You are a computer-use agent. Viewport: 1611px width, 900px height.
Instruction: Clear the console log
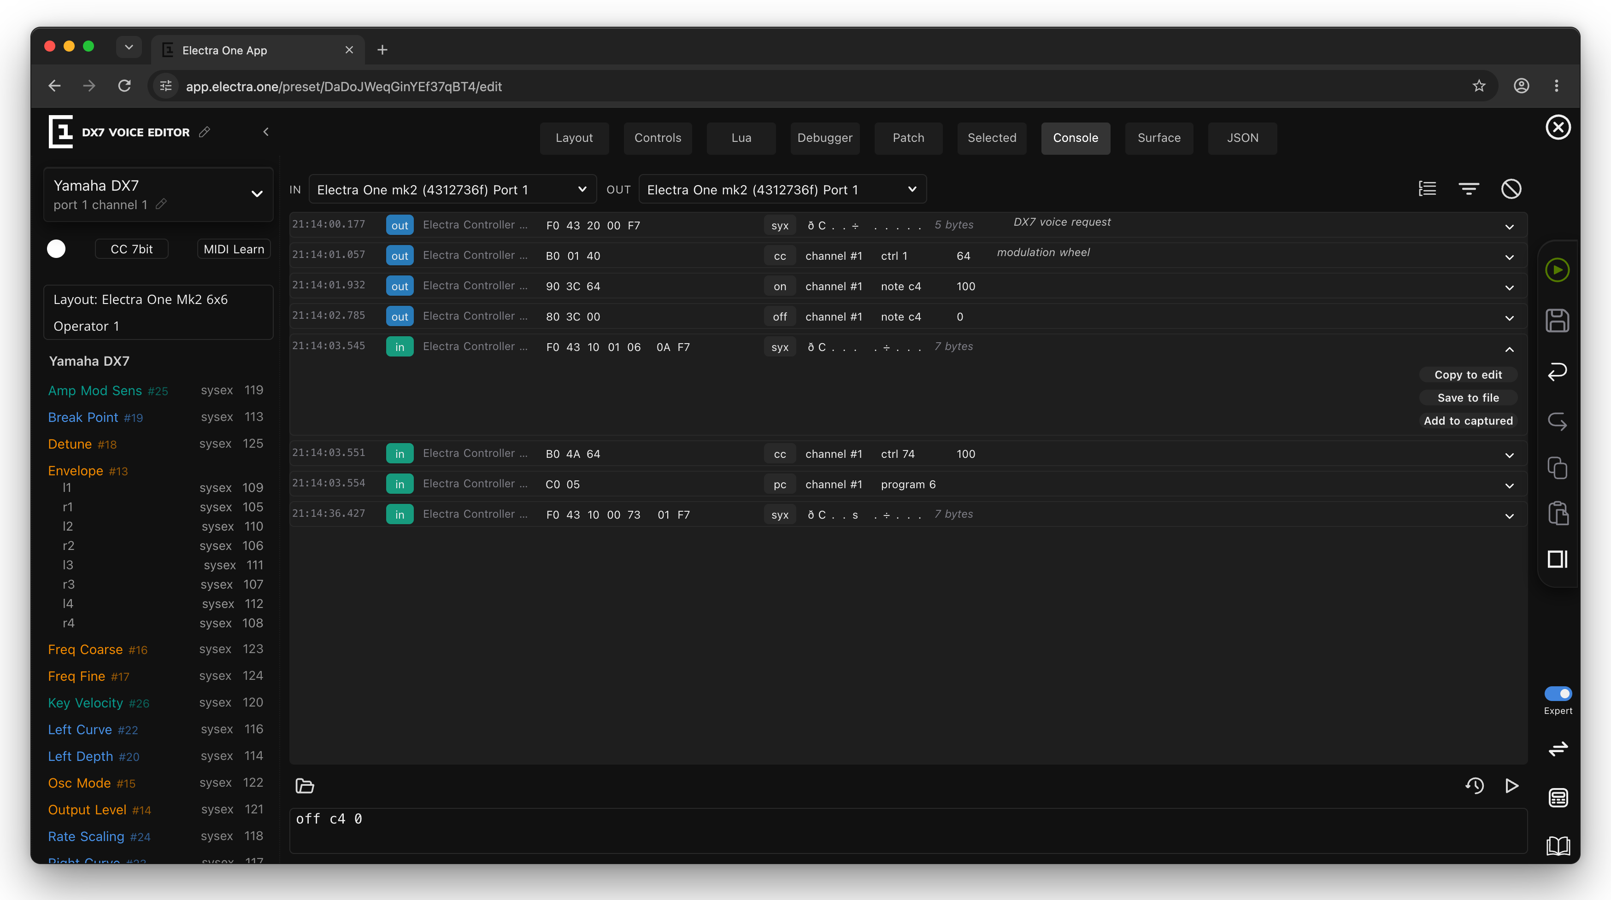coord(1511,189)
